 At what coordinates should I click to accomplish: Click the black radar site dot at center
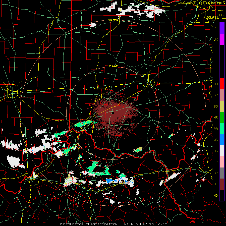tap(113, 113)
